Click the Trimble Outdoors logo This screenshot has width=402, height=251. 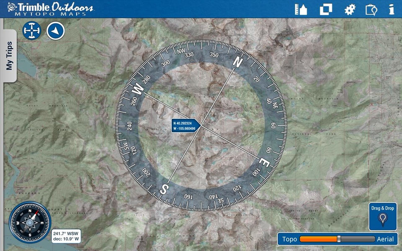tap(51, 9)
